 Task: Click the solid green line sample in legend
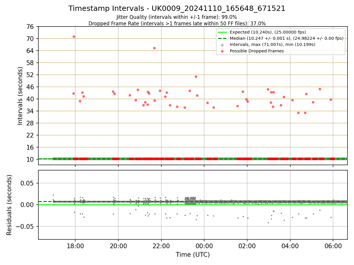click(222, 32)
